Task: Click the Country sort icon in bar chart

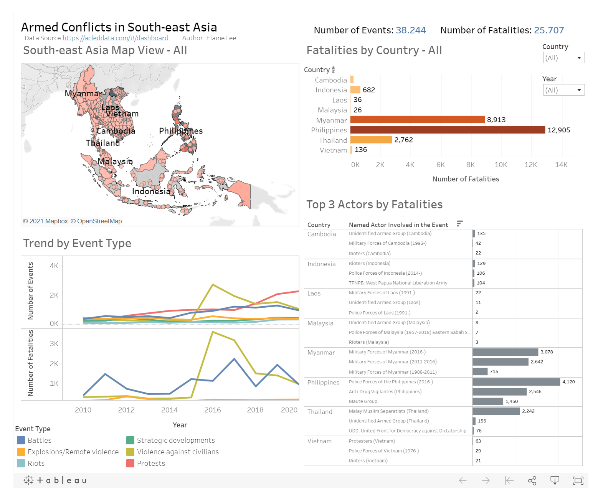Action: [x=333, y=69]
